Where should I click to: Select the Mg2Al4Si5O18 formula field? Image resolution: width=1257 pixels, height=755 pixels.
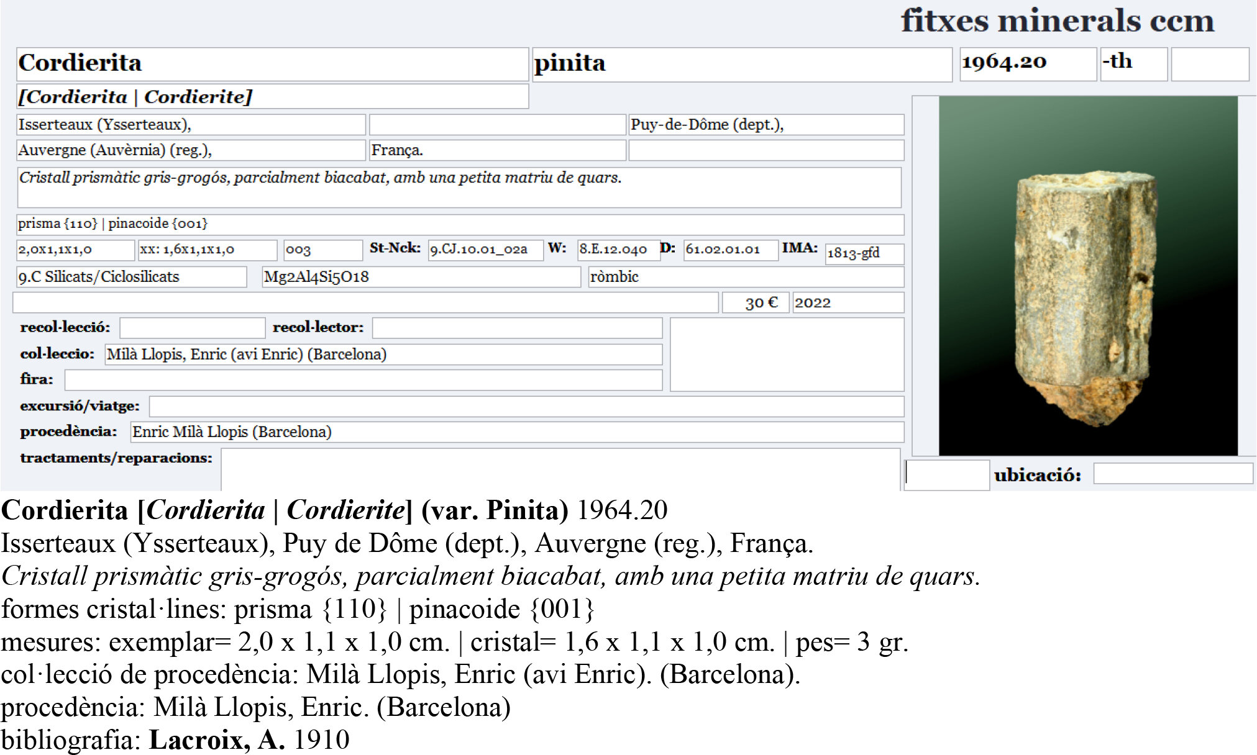click(421, 277)
